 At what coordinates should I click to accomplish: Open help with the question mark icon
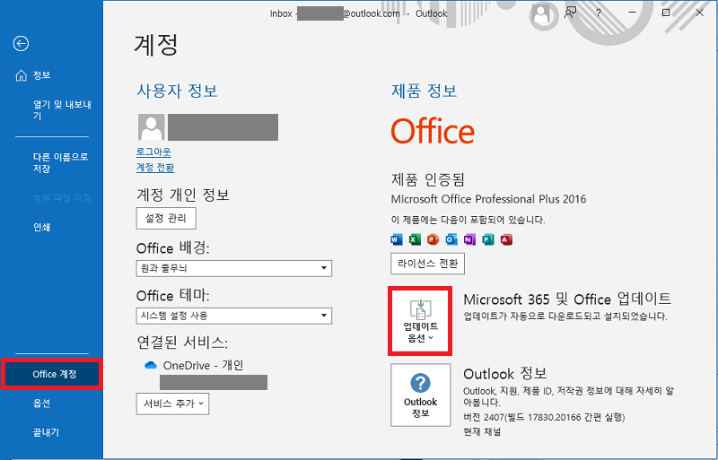[x=599, y=13]
